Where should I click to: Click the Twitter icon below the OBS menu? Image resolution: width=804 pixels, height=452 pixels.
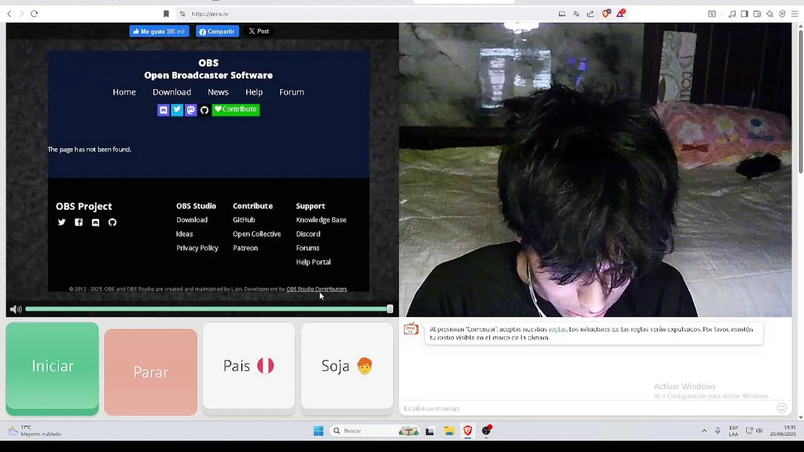pyautogui.click(x=177, y=110)
